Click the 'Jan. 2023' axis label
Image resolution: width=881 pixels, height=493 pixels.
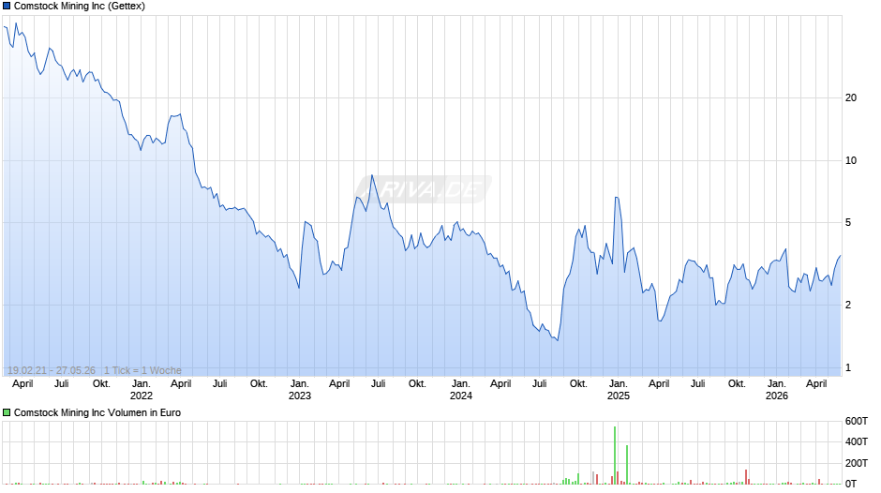tap(300, 390)
